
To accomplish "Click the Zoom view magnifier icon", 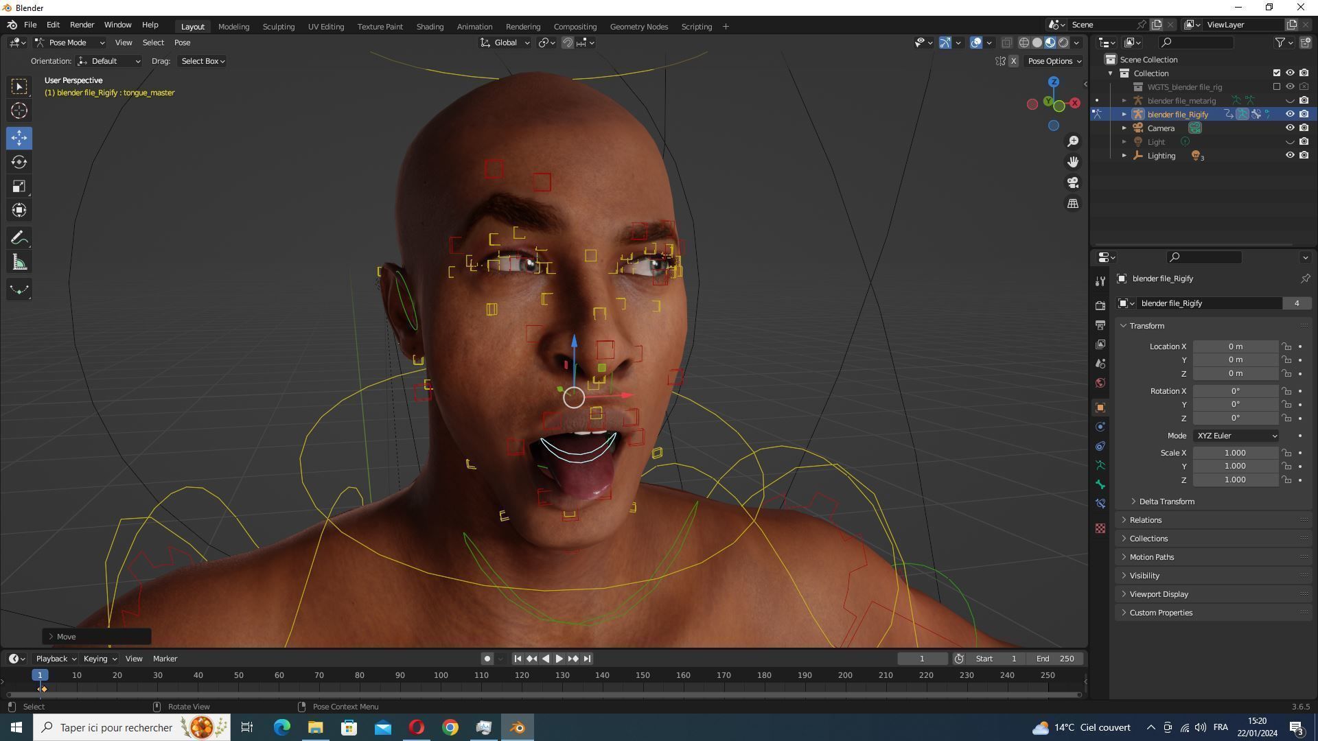I will coord(1072,141).
